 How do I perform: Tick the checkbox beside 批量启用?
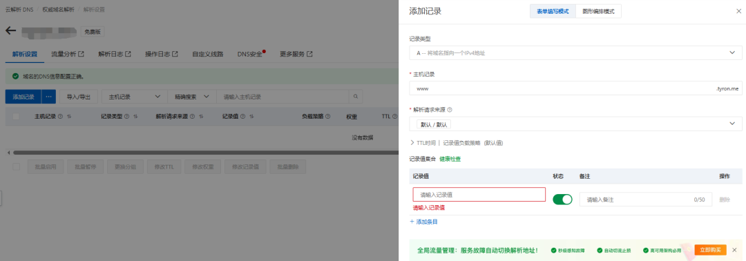tap(16, 167)
